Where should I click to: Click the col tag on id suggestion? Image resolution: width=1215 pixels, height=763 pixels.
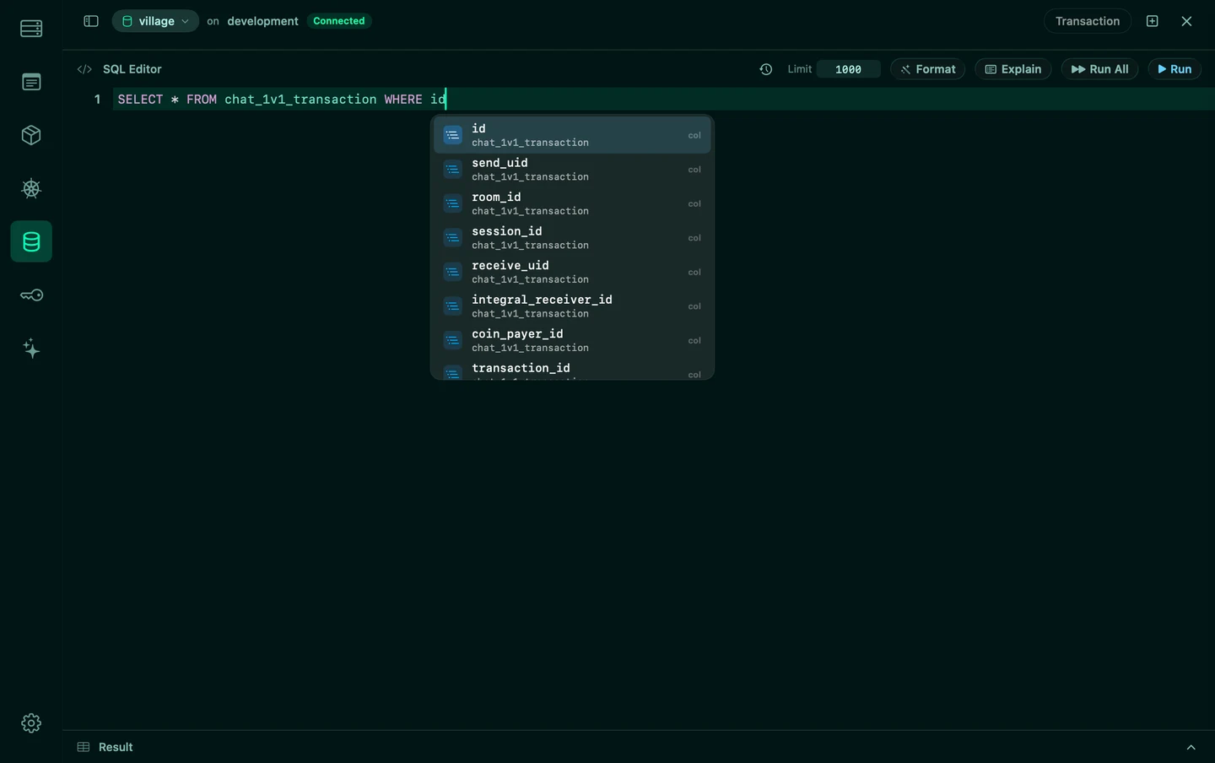pyautogui.click(x=694, y=135)
